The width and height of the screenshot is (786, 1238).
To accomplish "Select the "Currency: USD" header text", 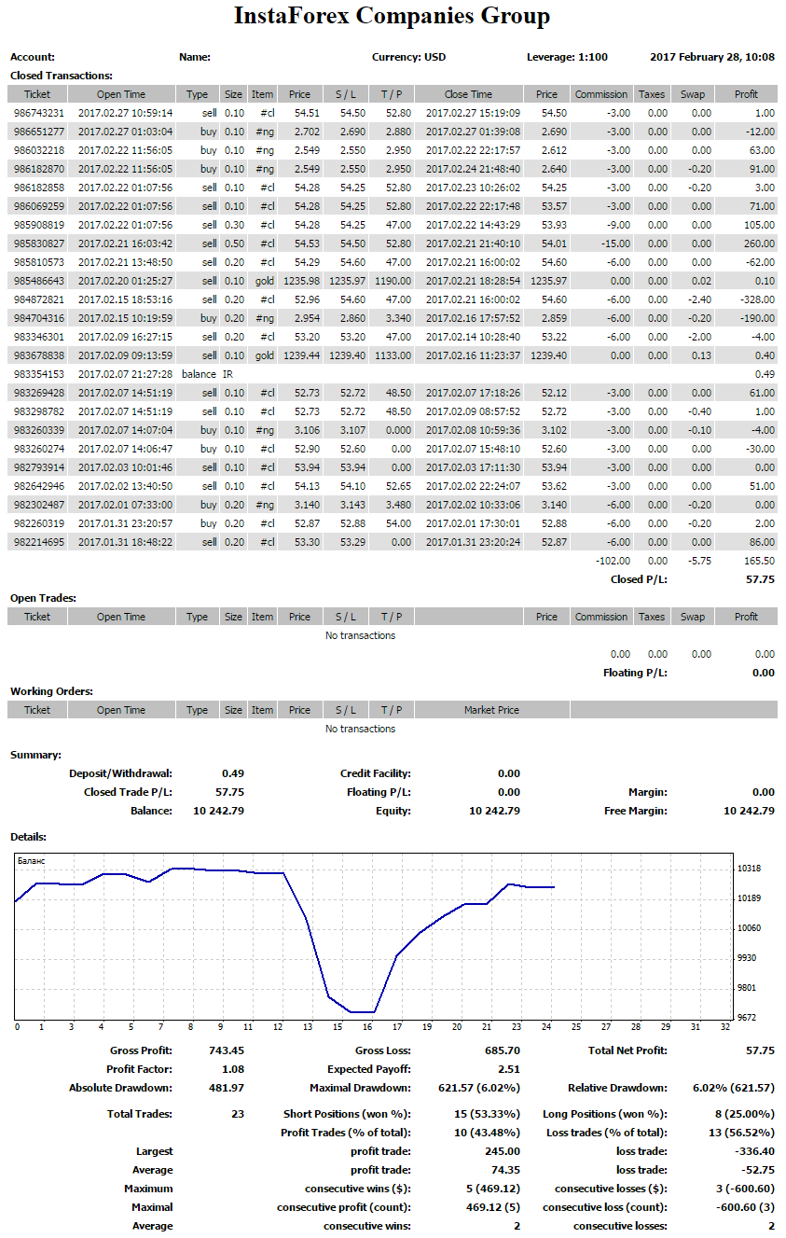I will click(x=408, y=57).
